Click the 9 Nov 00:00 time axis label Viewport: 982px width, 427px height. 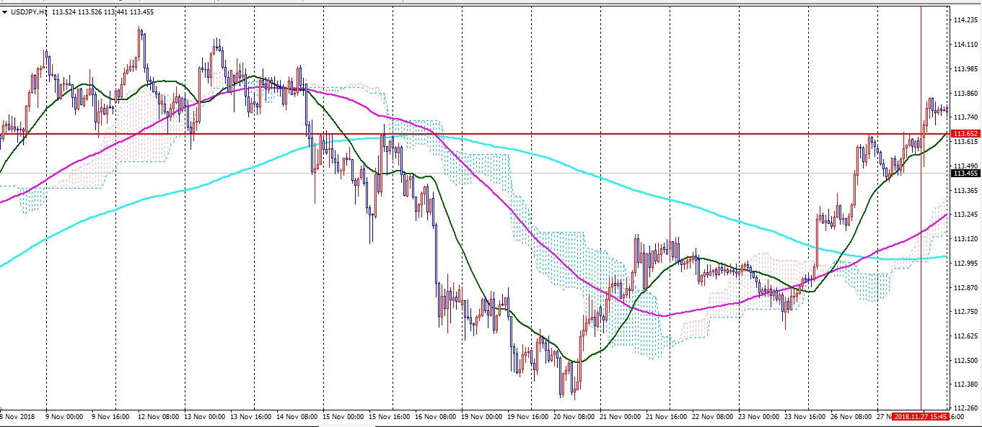click(65, 417)
